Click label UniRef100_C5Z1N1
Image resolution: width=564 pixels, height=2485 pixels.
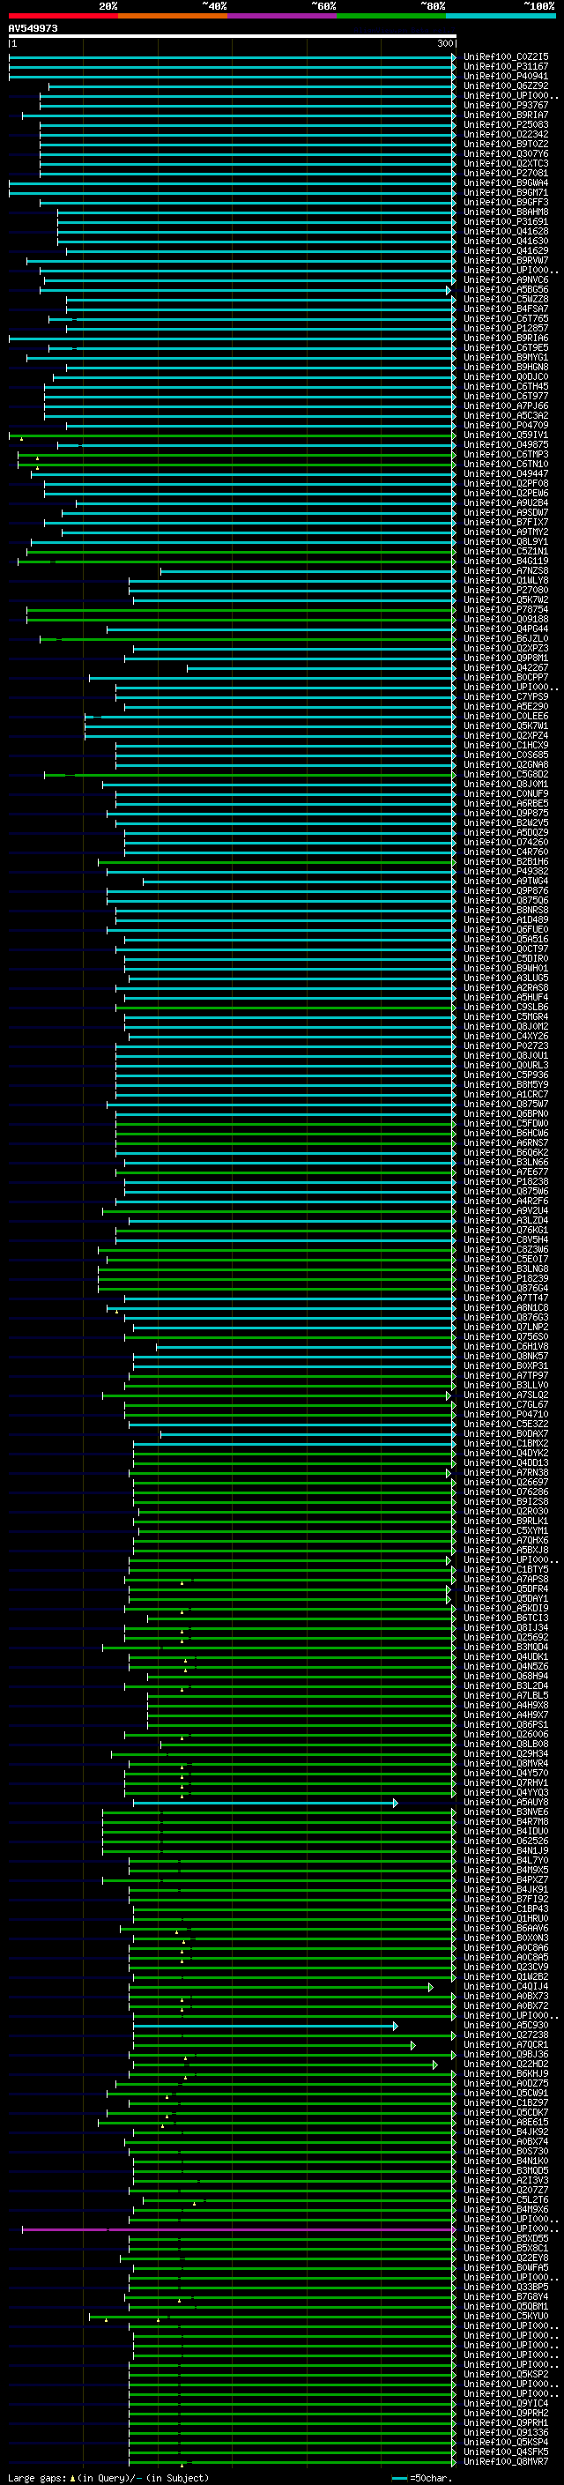[x=506, y=552]
